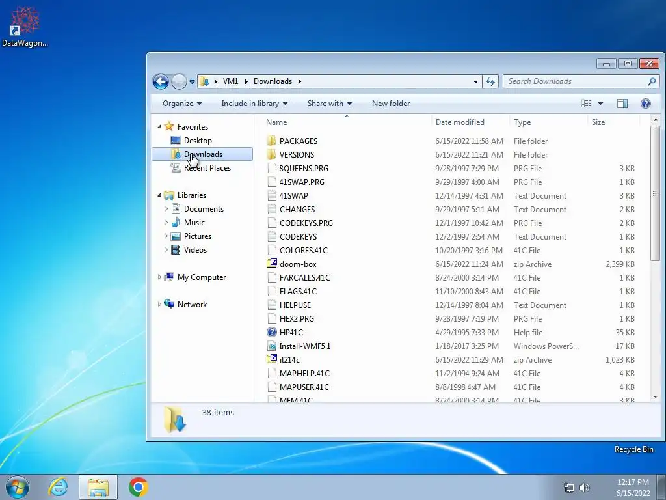Select the Pictures library
Image resolution: width=666 pixels, height=500 pixels.
191,236
